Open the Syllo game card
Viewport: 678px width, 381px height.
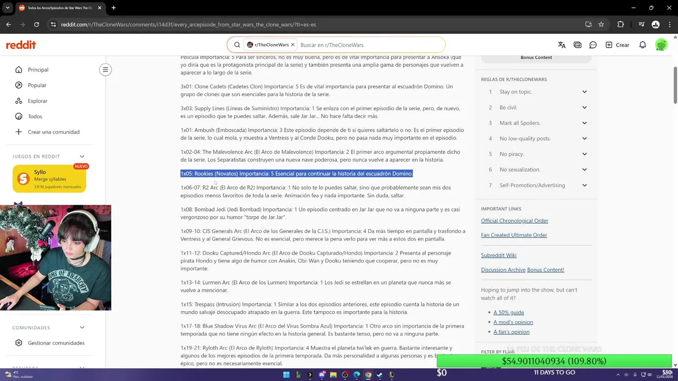pyautogui.click(x=49, y=179)
